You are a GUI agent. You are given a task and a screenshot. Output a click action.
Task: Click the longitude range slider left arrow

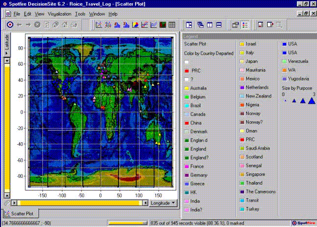coord(145,203)
